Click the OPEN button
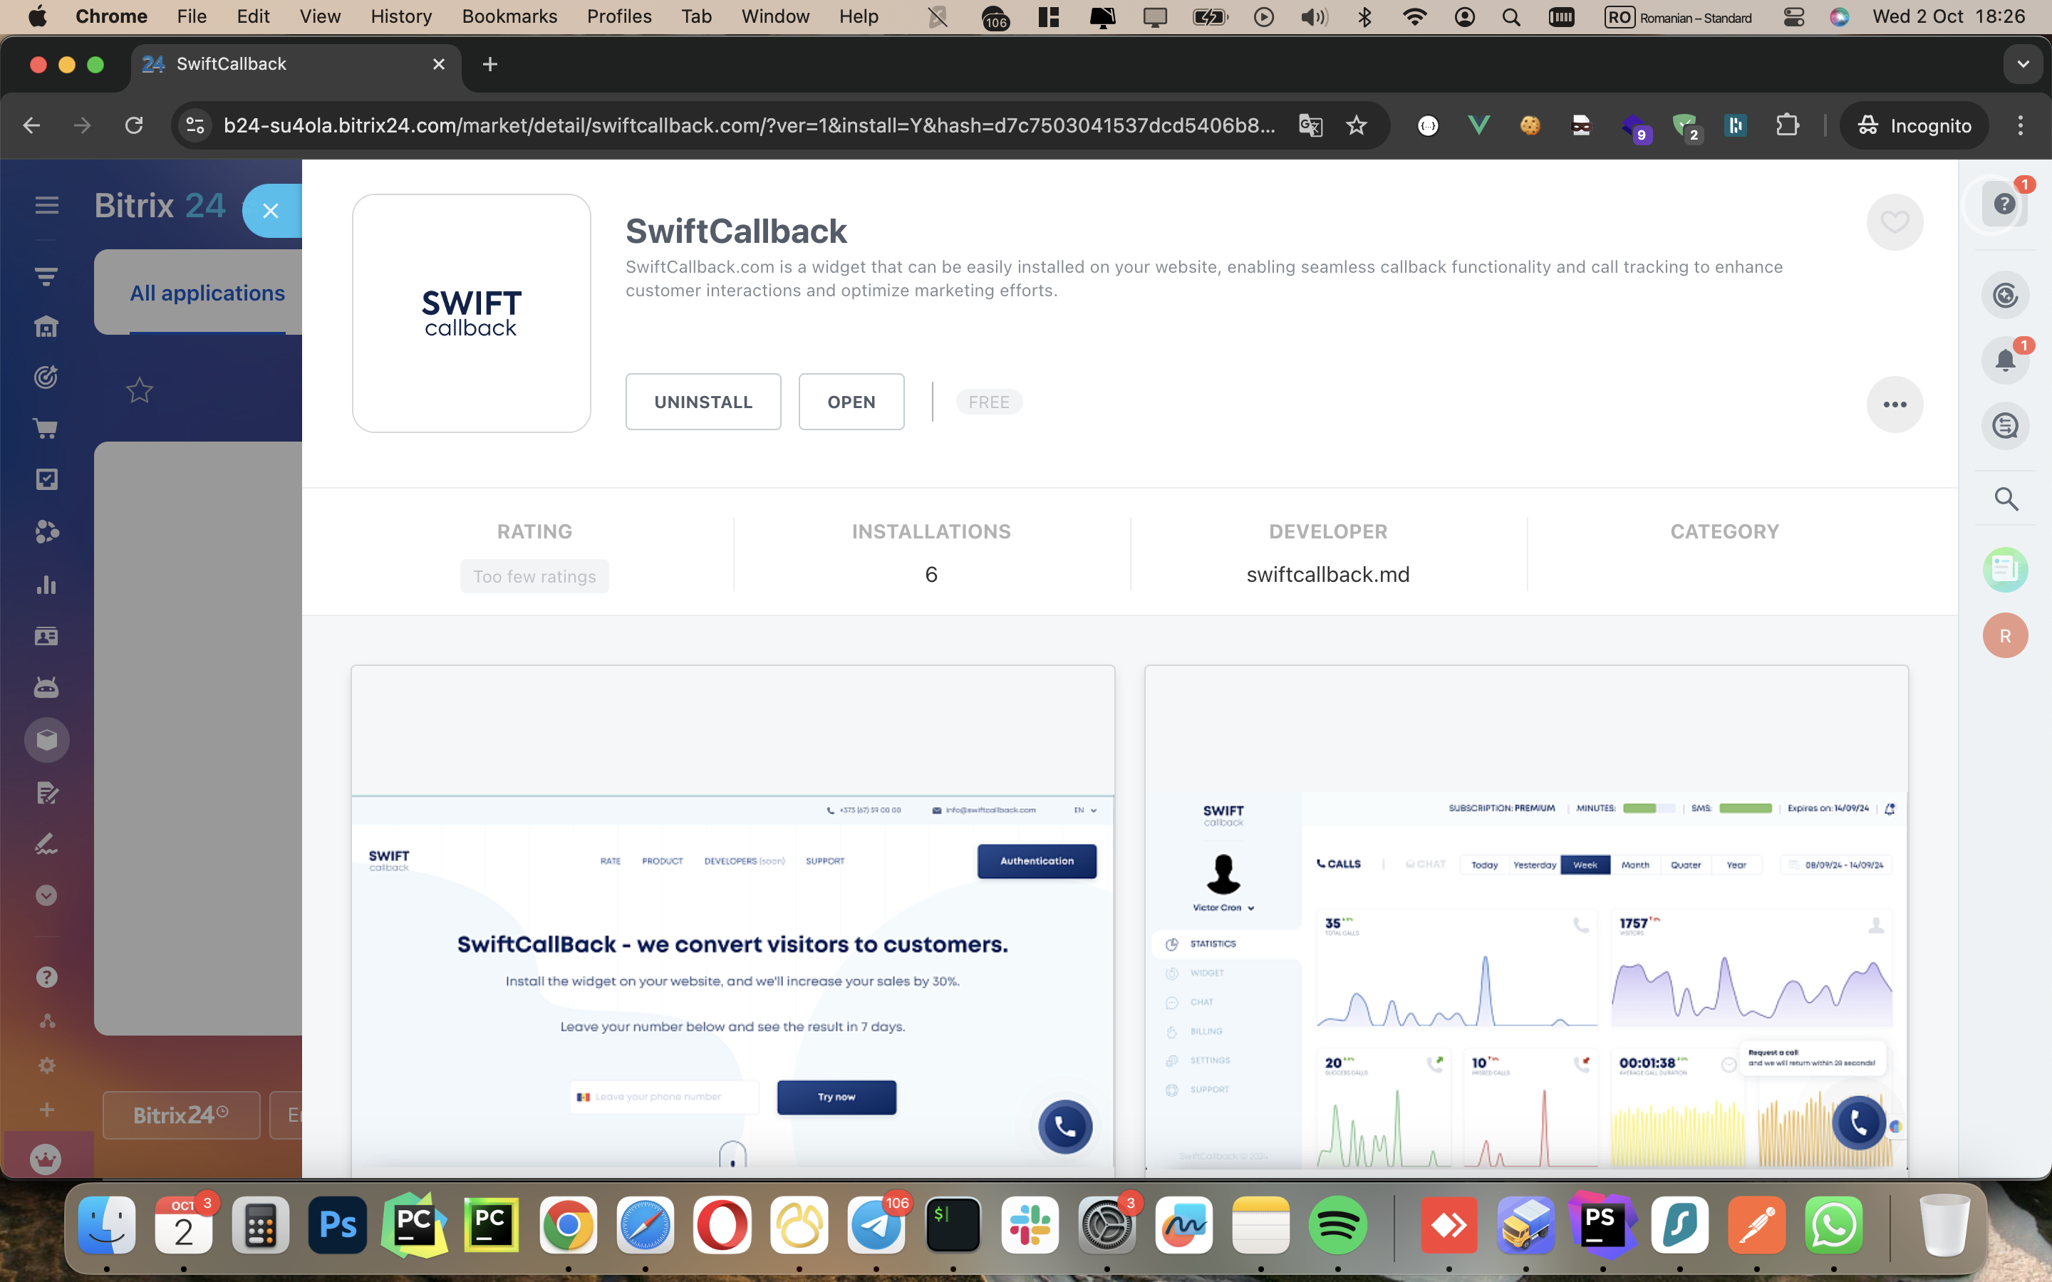Viewport: 2052px width, 1282px height. (x=851, y=402)
